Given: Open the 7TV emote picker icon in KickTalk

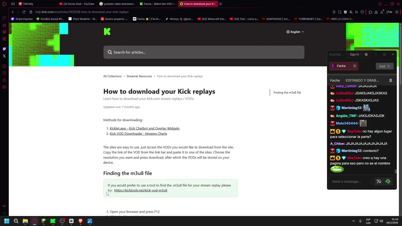Looking at the screenshot, I should [x=379, y=181].
